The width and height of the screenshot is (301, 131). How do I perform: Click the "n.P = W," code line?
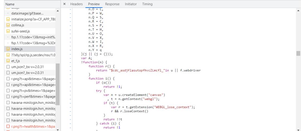click(x=96, y=13)
